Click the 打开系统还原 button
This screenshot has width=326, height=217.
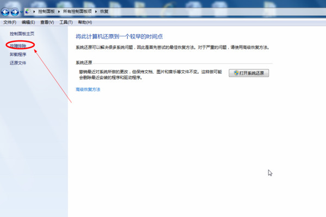pyautogui.click(x=249, y=73)
